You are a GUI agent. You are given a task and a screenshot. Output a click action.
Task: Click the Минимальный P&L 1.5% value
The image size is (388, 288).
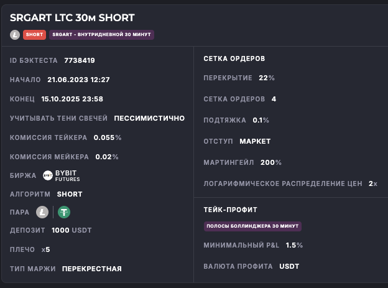click(x=295, y=245)
